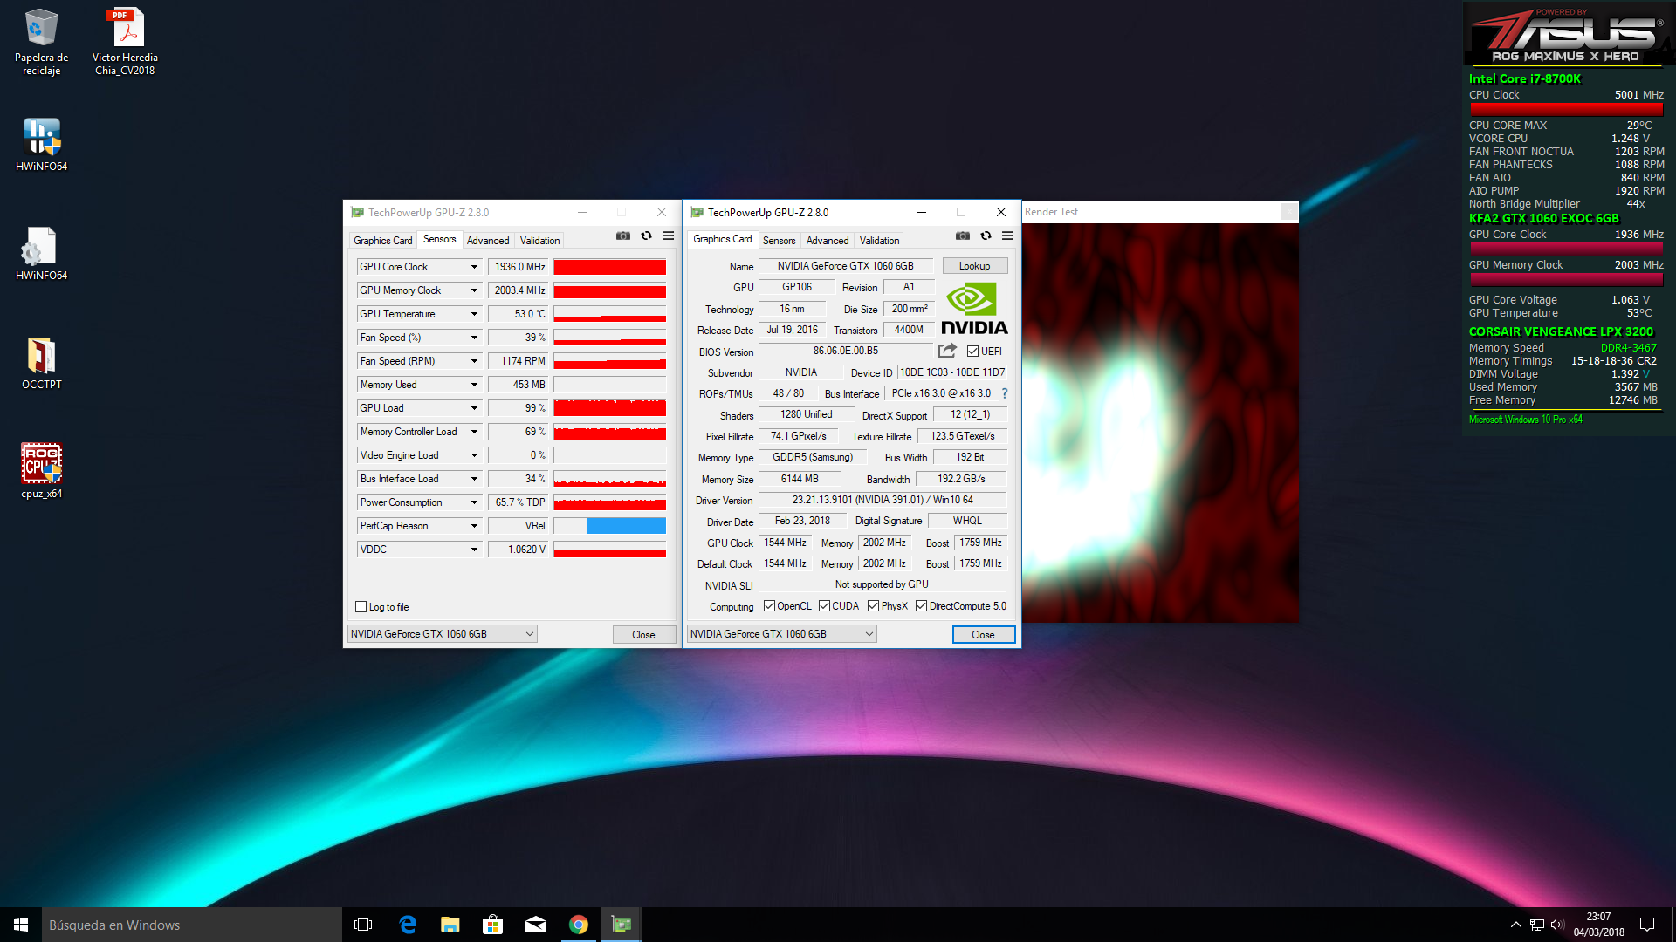
Task: Expand the Fan Speed (%) sensor dropdown
Action: (474, 338)
